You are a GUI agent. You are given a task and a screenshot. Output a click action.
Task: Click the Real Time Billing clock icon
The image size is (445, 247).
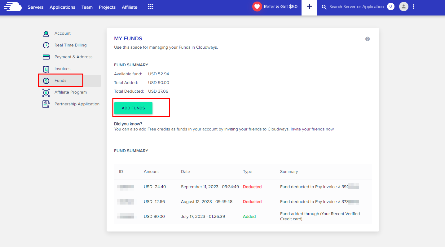click(x=46, y=45)
